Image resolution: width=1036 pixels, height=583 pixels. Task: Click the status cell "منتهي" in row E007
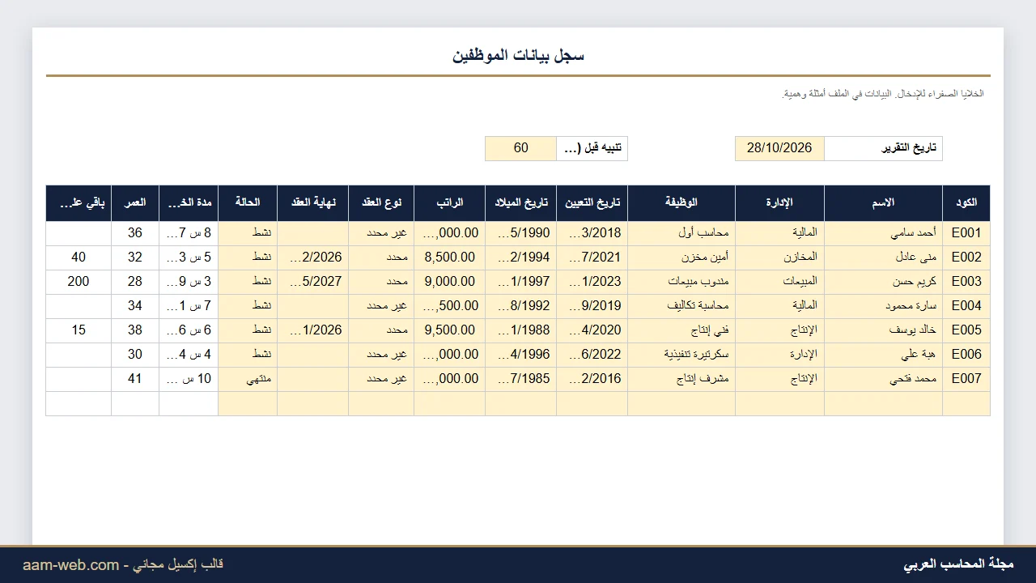click(x=248, y=379)
